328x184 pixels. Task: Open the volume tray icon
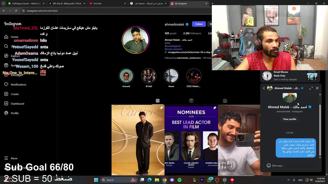click(311, 180)
